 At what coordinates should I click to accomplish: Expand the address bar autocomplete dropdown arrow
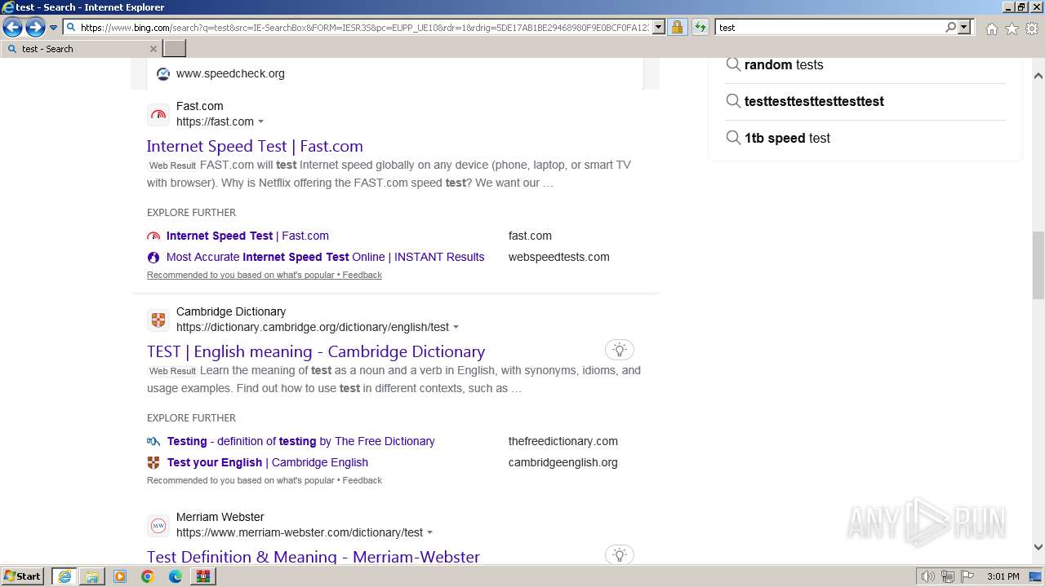click(659, 28)
